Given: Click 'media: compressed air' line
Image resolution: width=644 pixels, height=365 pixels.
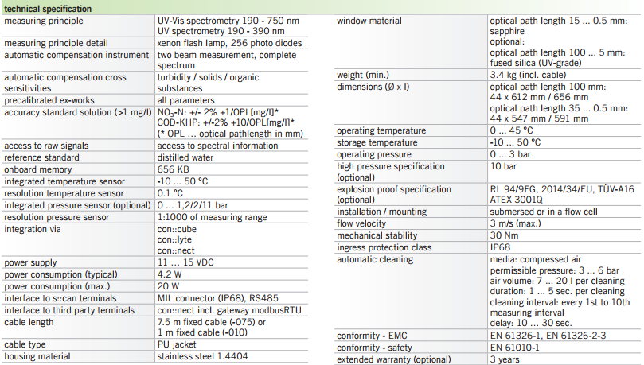Looking at the screenshot, I should pos(536,259).
